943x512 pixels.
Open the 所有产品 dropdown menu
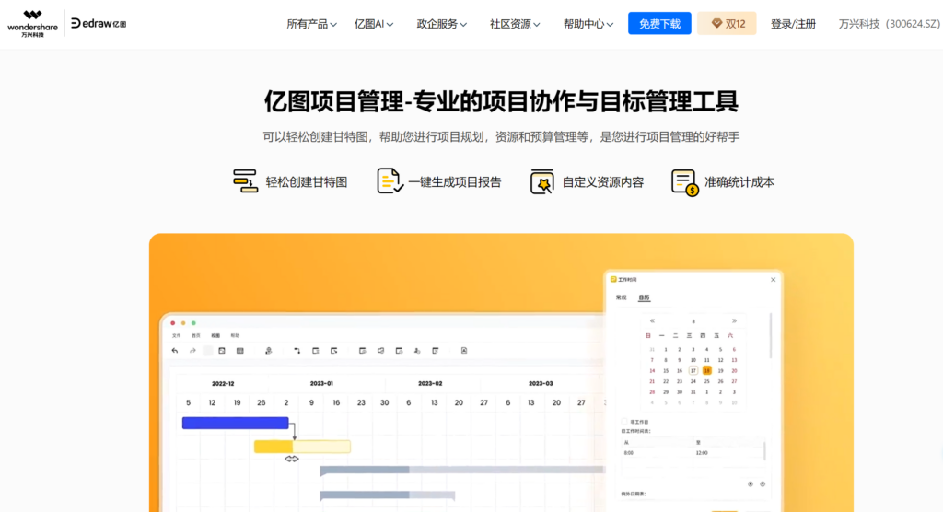click(311, 24)
